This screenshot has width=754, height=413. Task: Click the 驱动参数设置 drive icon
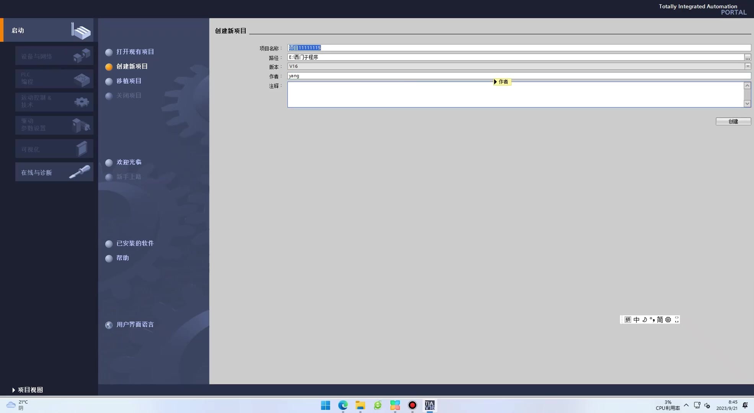tap(81, 125)
